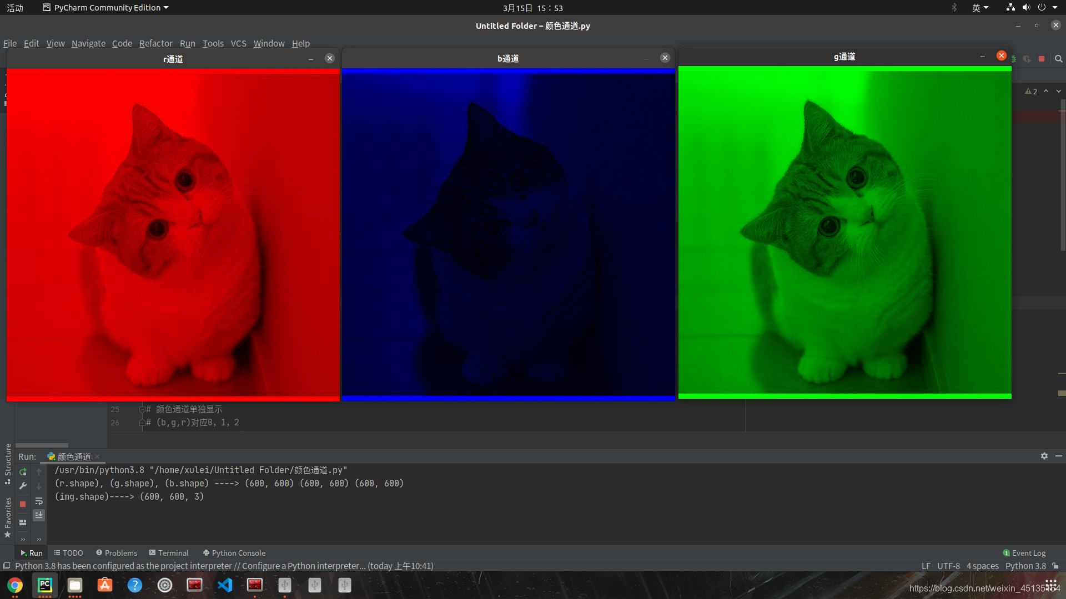The width and height of the screenshot is (1066, 599).
Task: Open the Navigate menu
Action: 88,43
